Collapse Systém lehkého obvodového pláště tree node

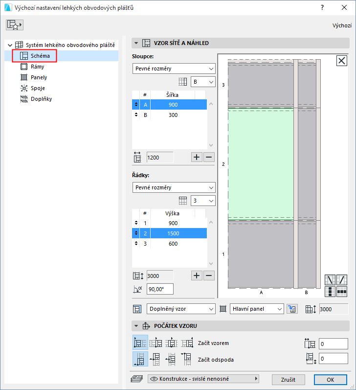point(10,45)
